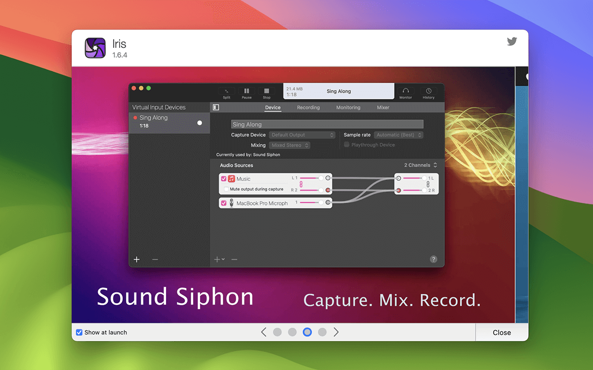Screen dimensions: 593x370
Task: Adjust the Music L 1 volume slider
Action: point(312,178)
